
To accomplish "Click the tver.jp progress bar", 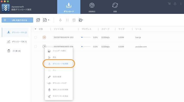I will pyautogui.click(x=86, y=37).
